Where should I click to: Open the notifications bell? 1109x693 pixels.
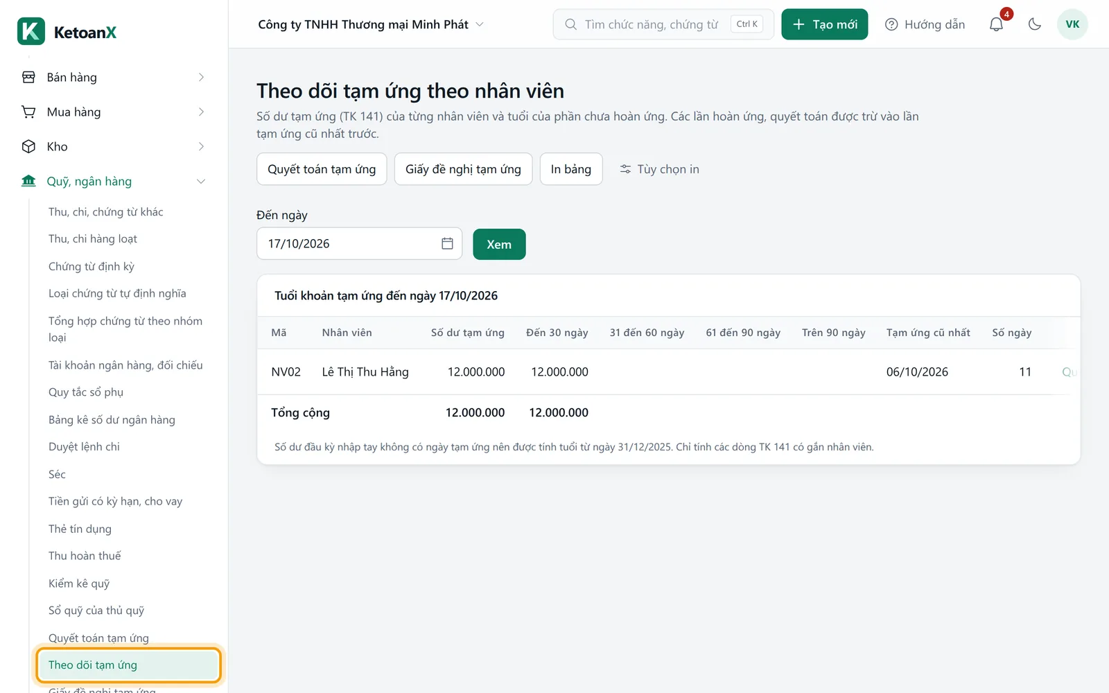[996, 24]
